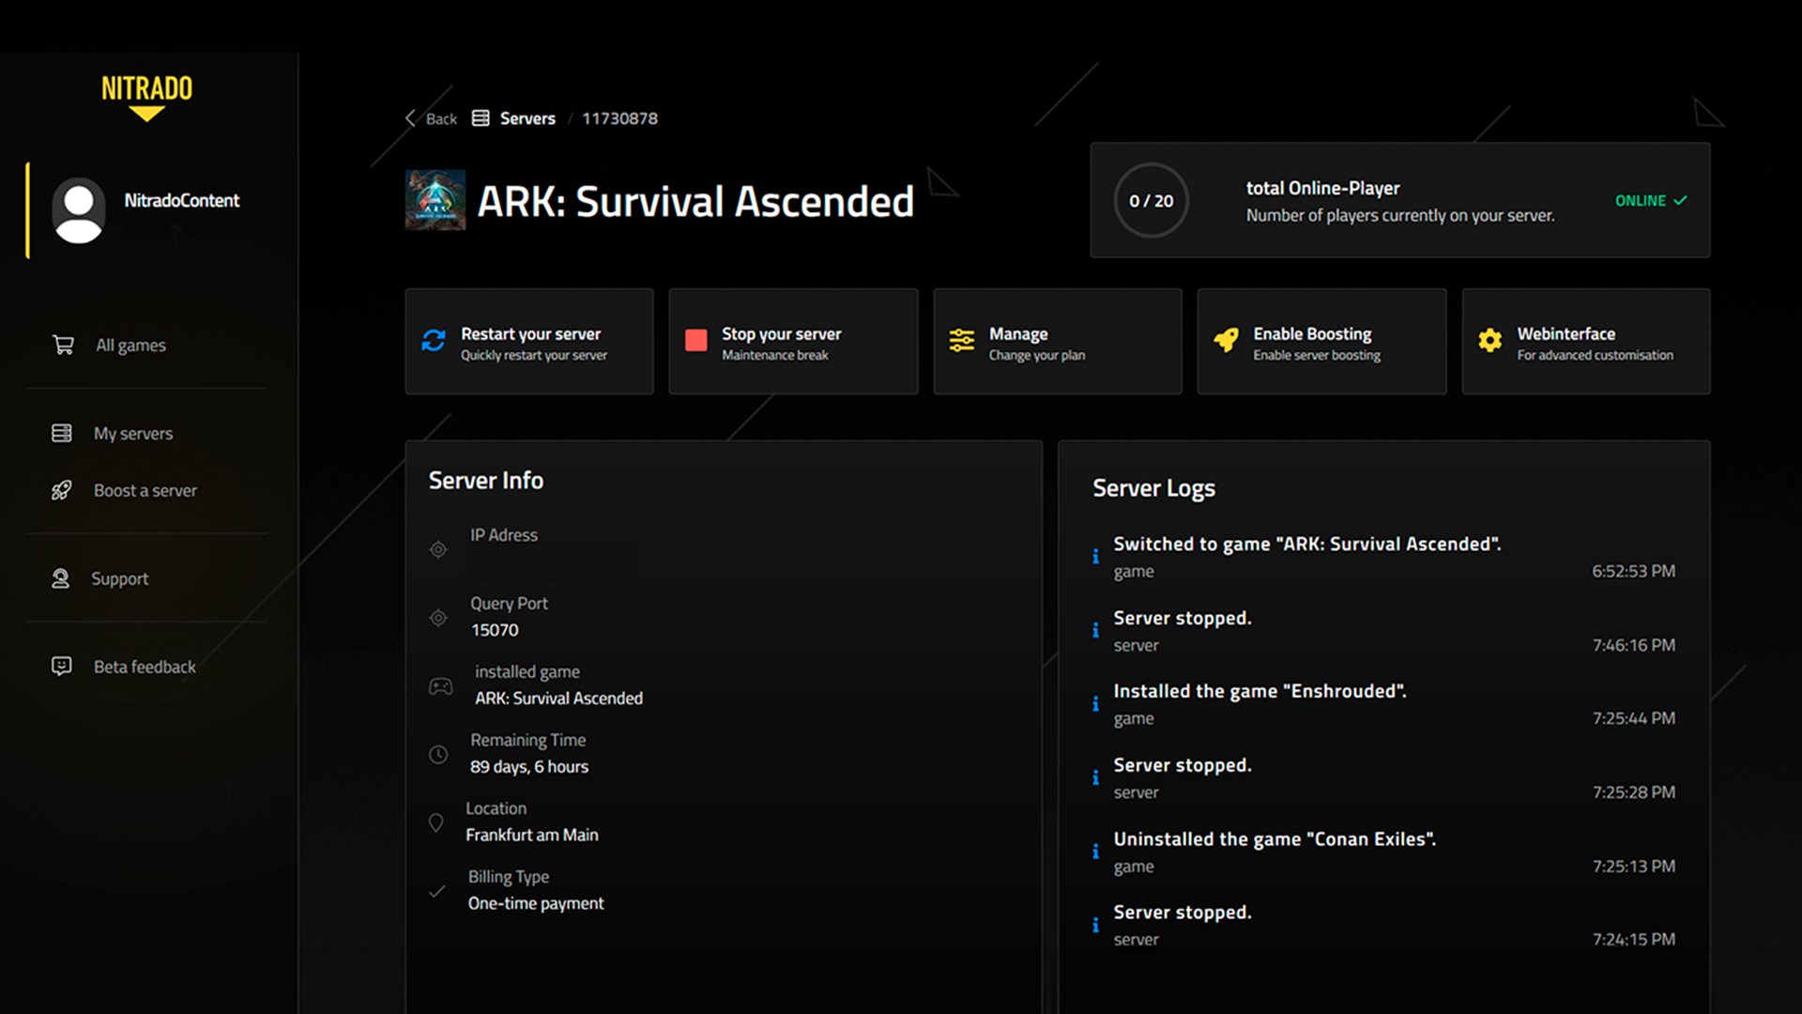Click the Boost a server rocket icon
Screen dimensions: 1802x1014
[62, 490]
